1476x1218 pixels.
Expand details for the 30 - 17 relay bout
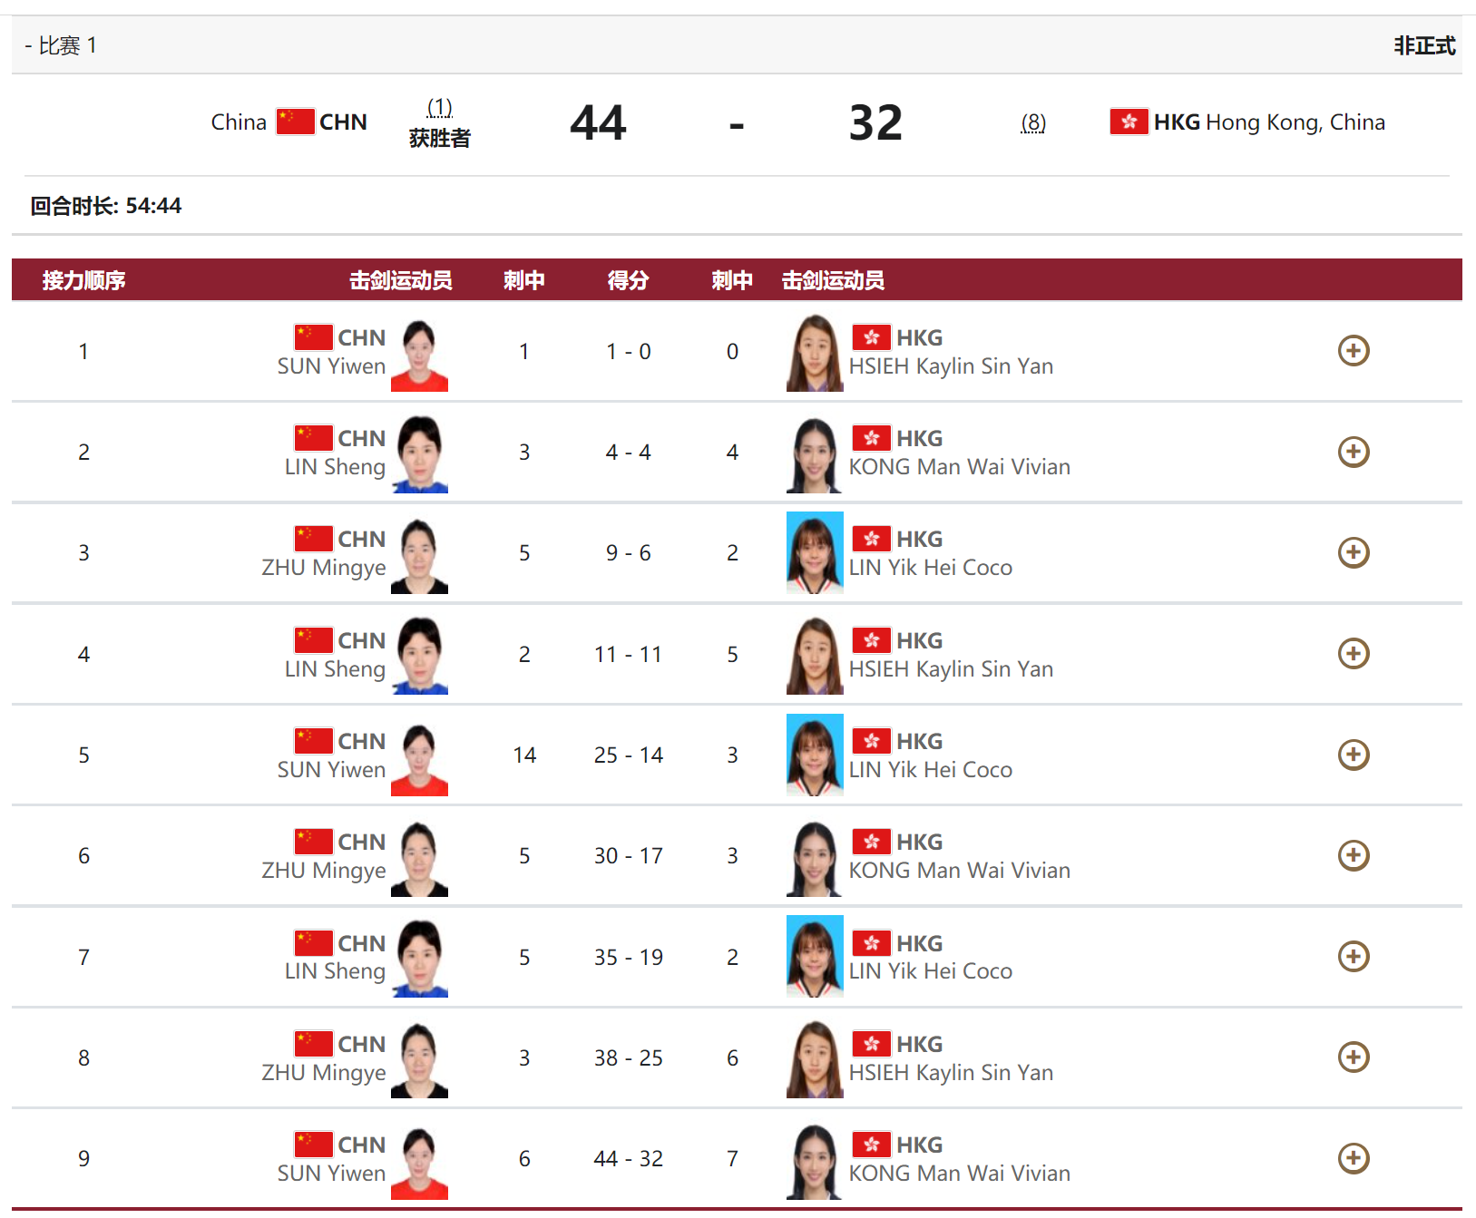[x=1353, y=855]
